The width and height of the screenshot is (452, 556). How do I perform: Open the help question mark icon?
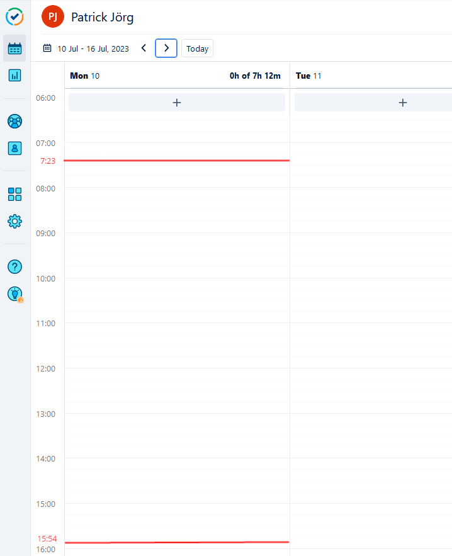[14, 266]
